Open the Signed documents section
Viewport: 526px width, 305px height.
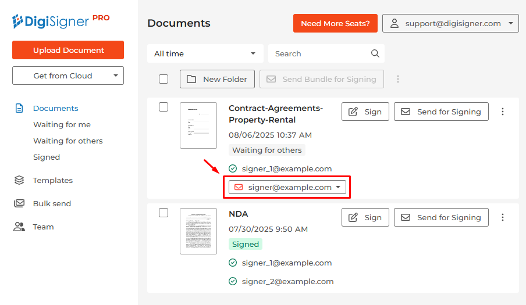[47, 157]
